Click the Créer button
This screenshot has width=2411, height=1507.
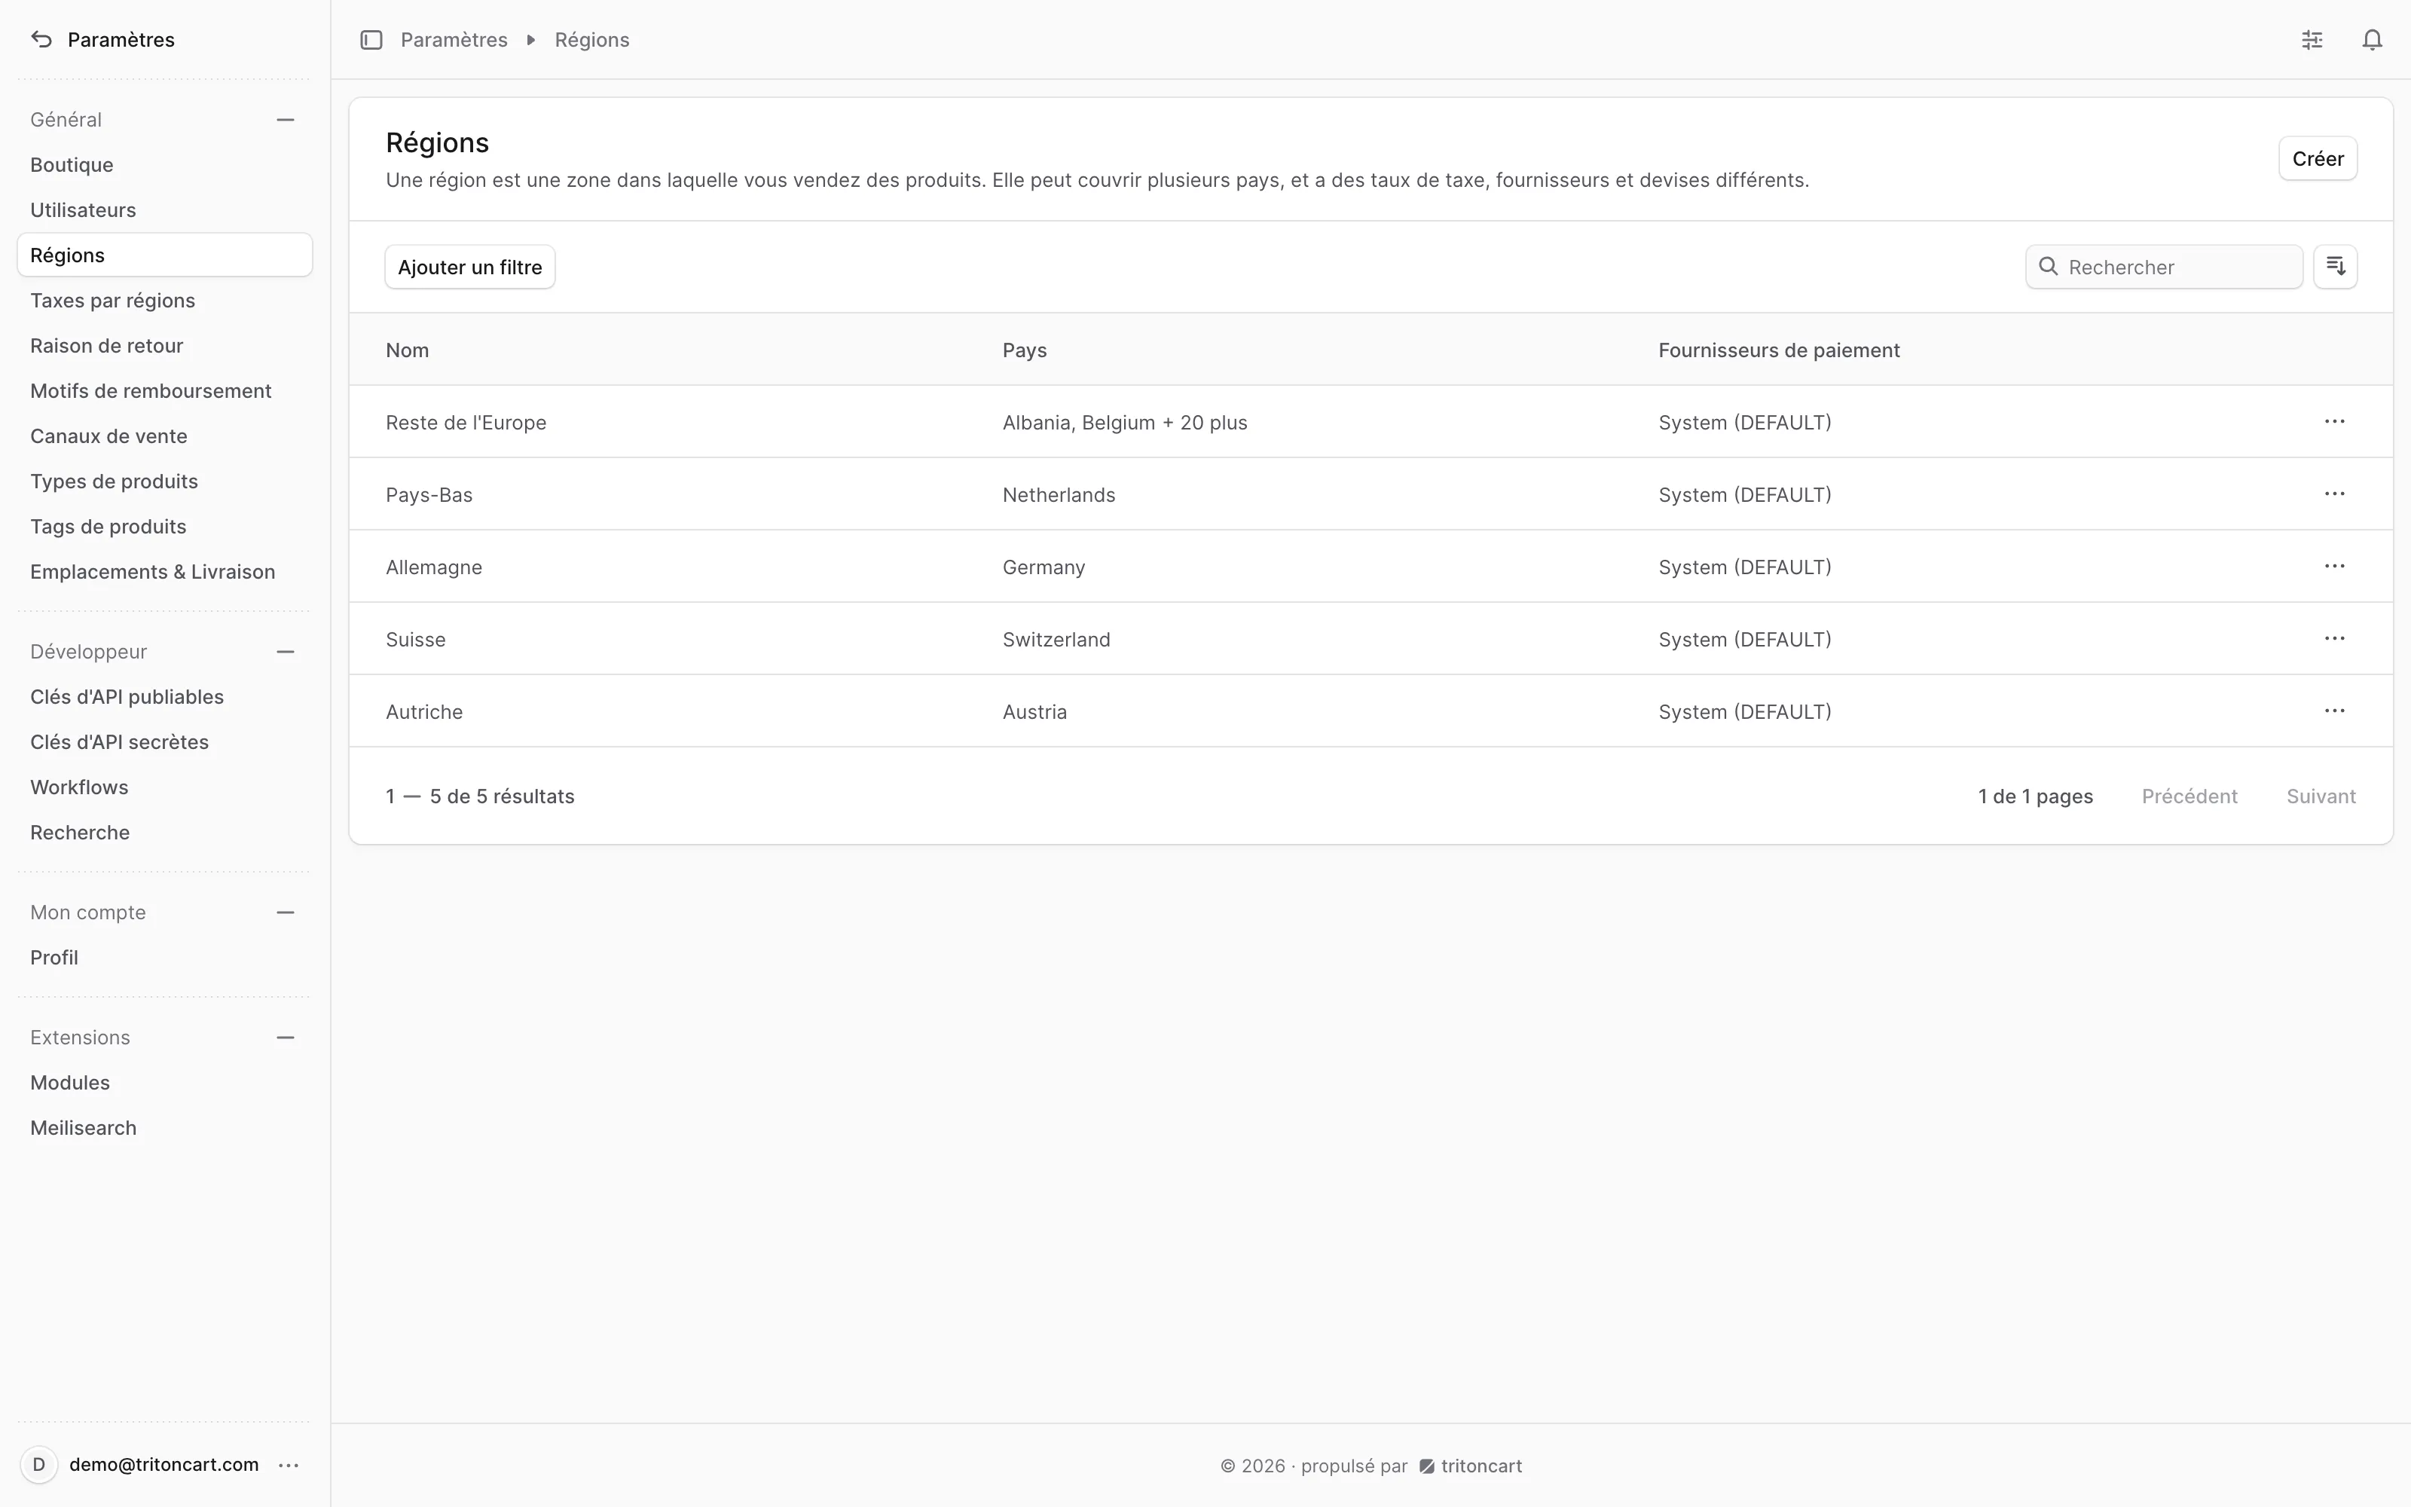coord(2318,158)
